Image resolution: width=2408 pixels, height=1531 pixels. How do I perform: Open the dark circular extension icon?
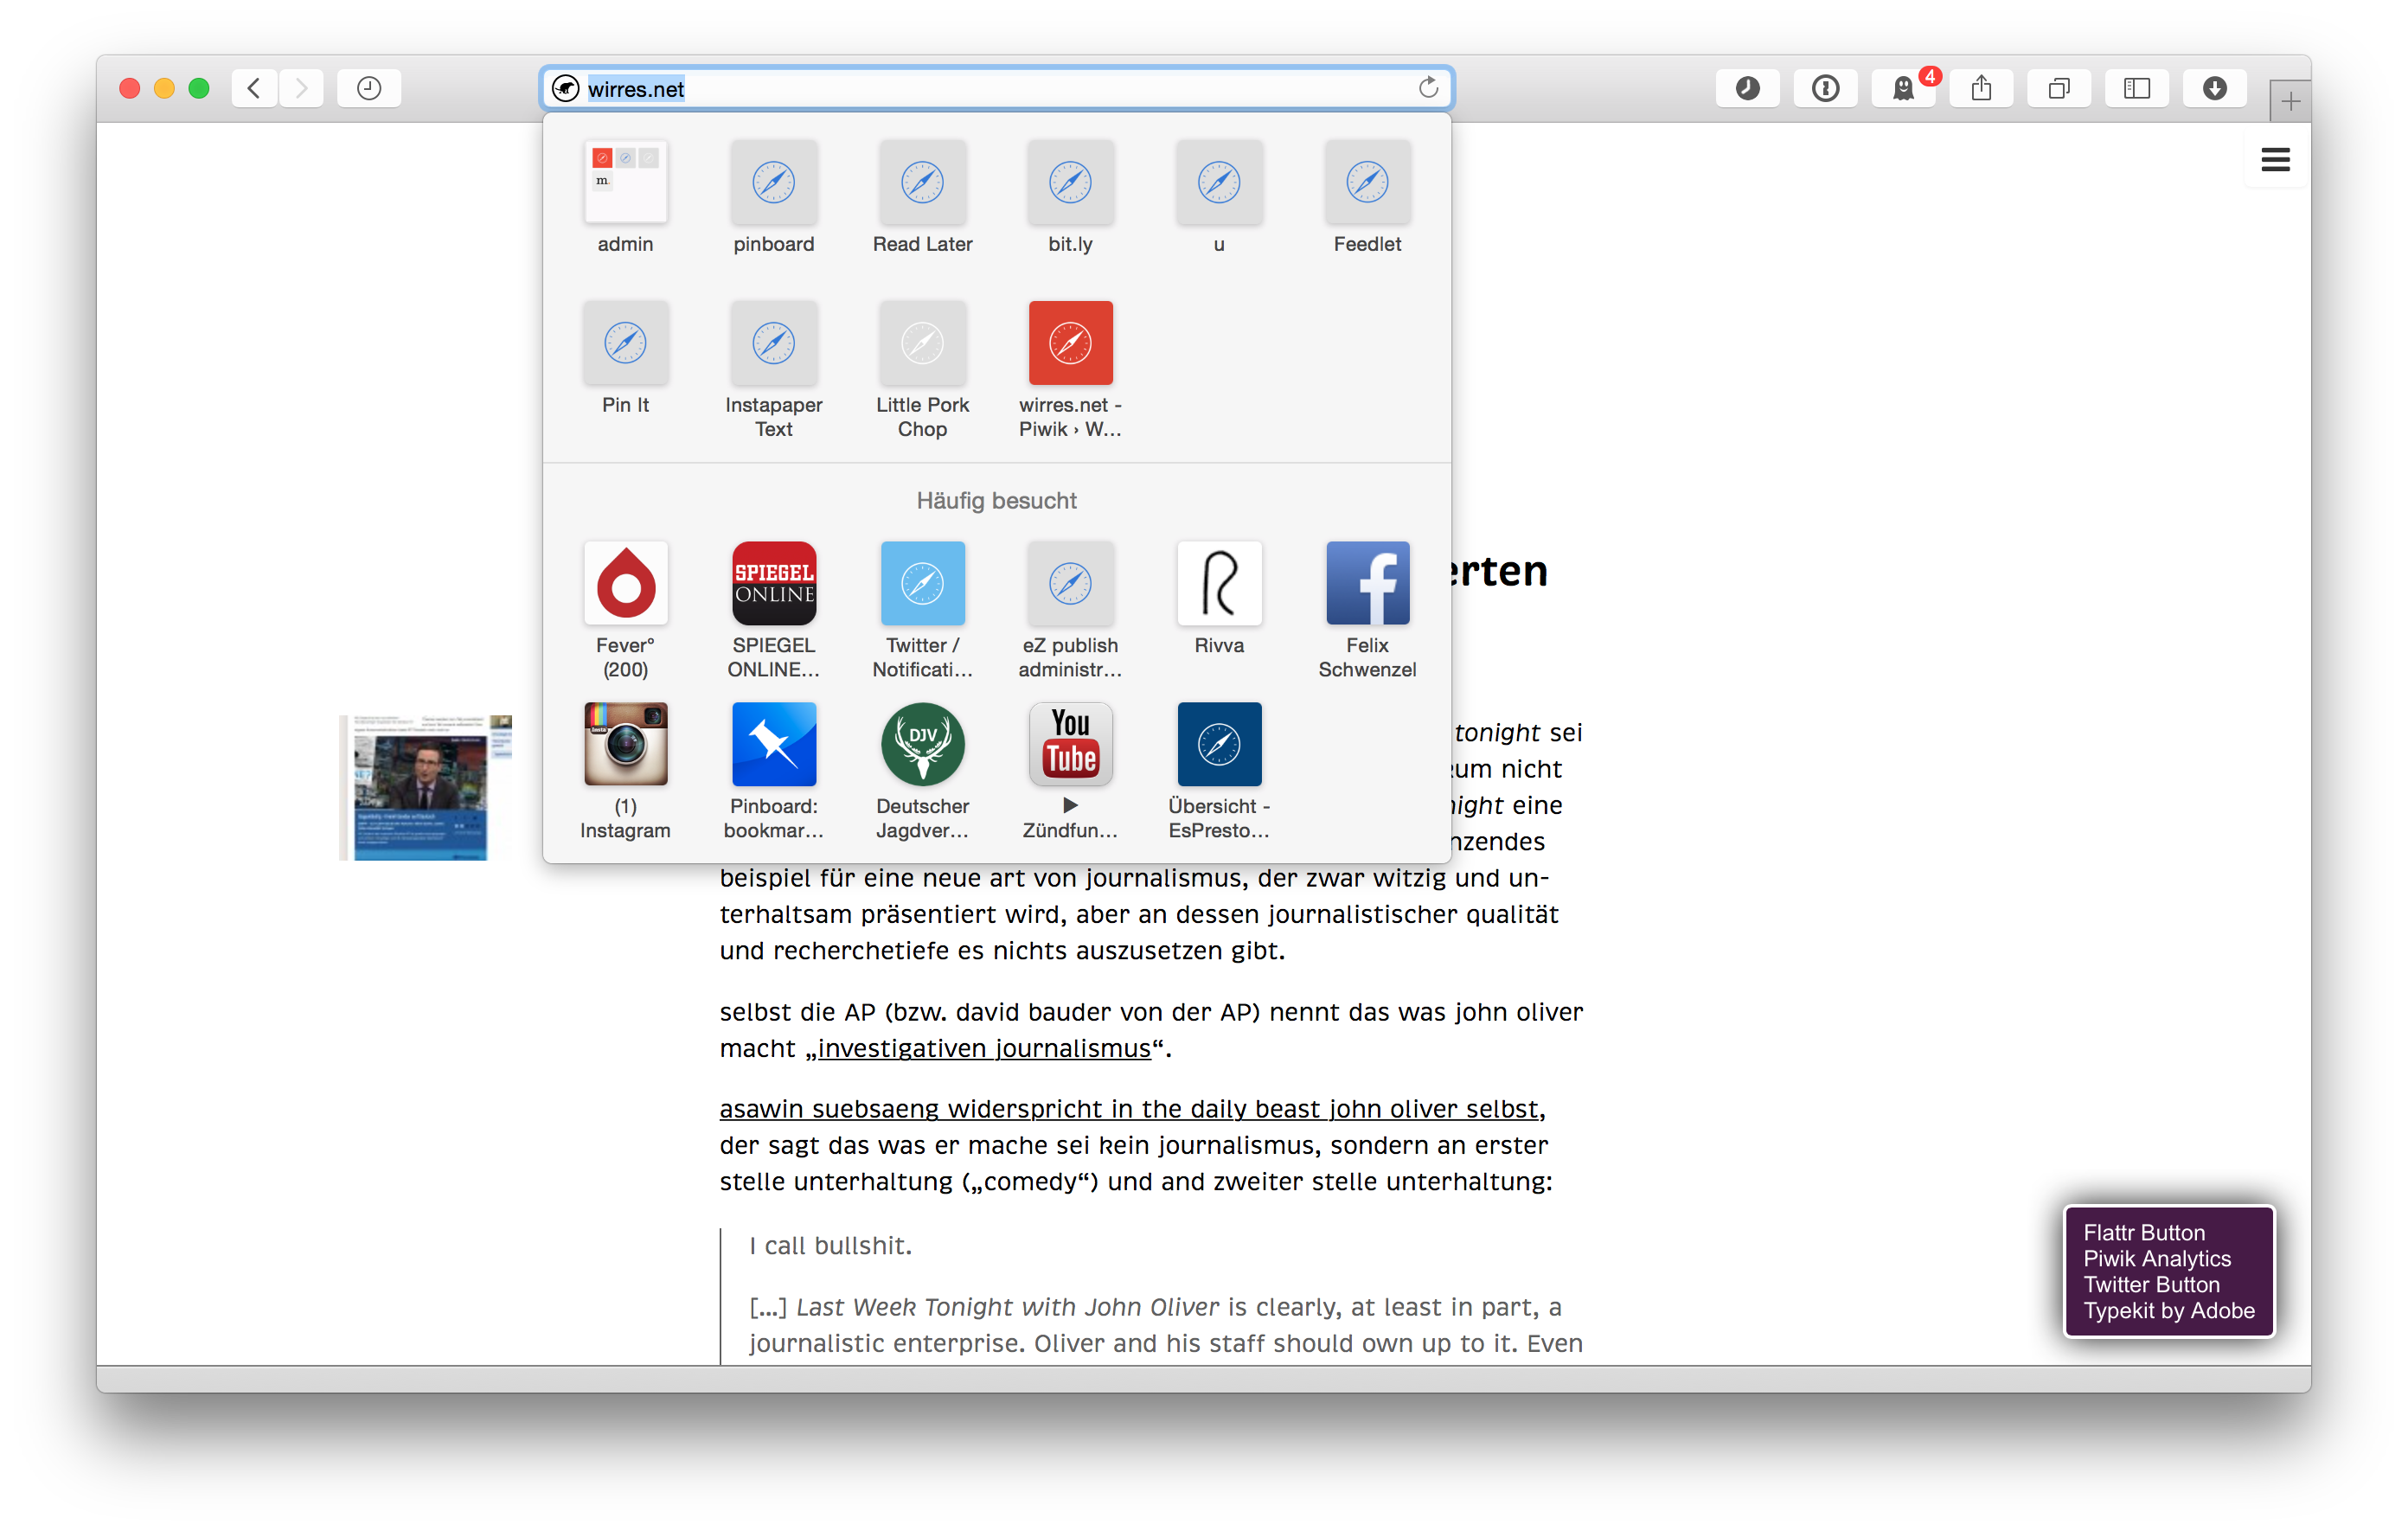[x=1748, y=88]
